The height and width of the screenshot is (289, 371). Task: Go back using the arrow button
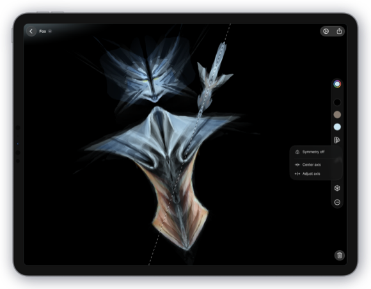31,31
